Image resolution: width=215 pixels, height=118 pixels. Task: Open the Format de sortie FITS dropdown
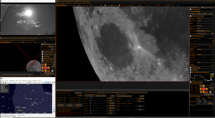tap(204, 34)
